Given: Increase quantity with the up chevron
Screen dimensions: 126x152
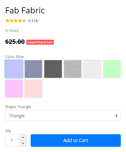Looking at the screenshot, I should pyautogui.click(x=23, y=137).
